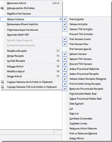Screen dimensions: 112x142
Task: Click Restaureaza Afisare Implicita
Action: coord(31,24)
